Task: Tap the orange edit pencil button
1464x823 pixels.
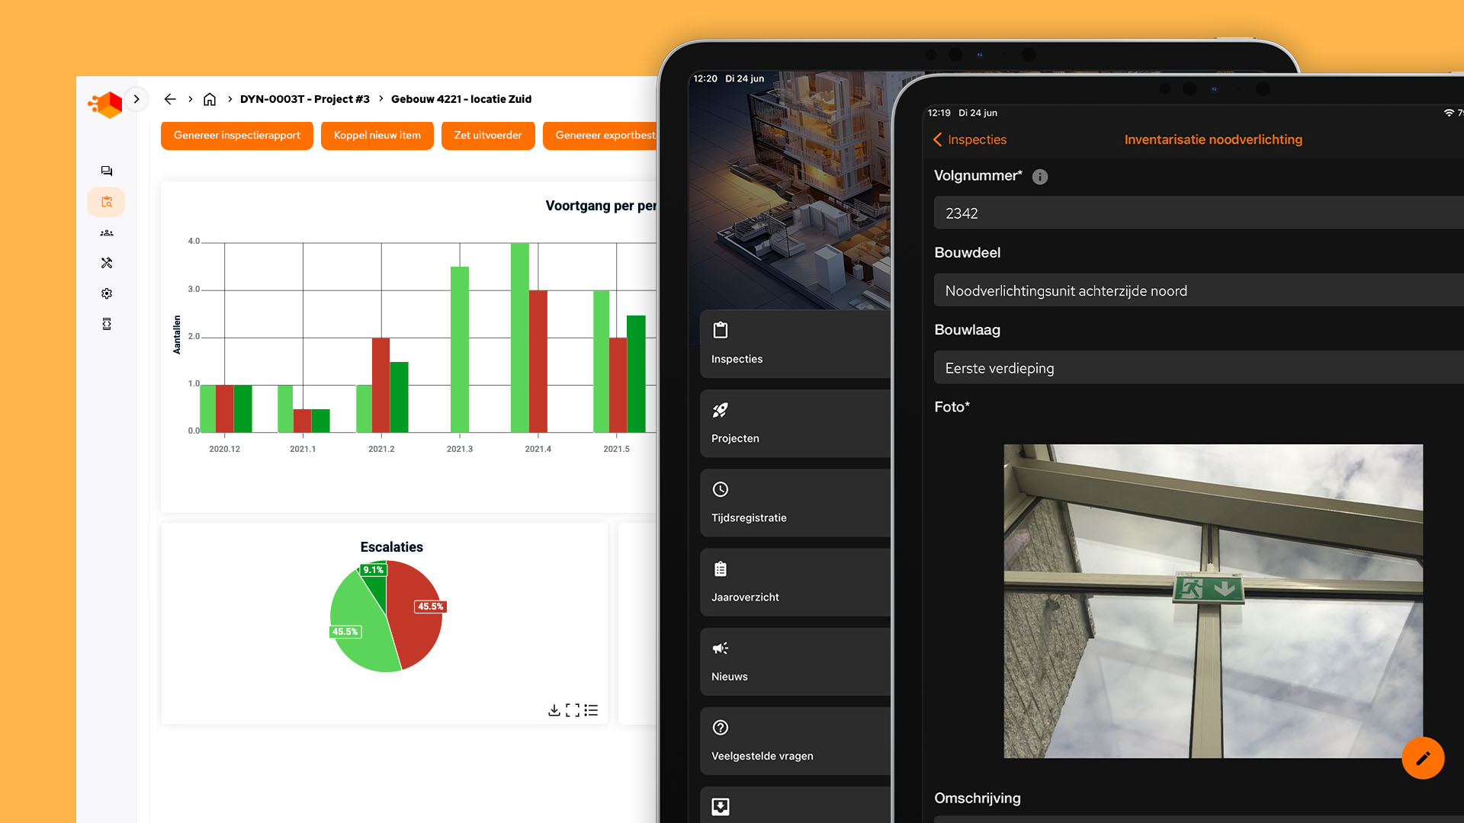Action: pyautogui.click(x=1423, y=758)
